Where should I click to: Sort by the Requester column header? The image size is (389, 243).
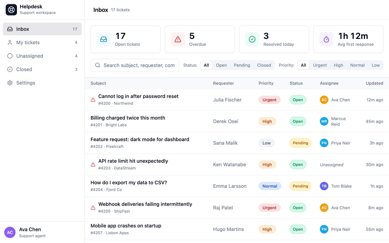click(x=223, y=83)
